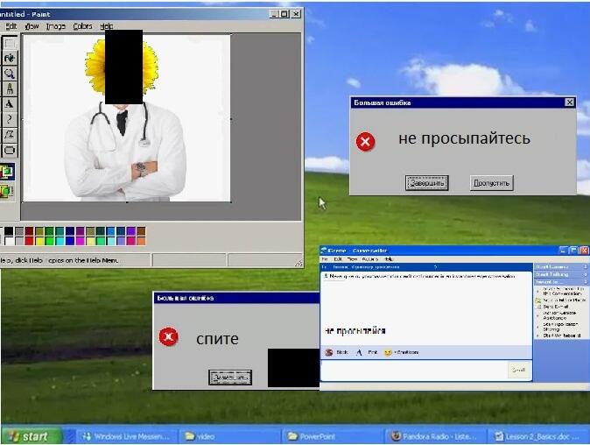Open the Help menu in Paint
The width and height of the screenshot is (590, 445).
[107, 26]
